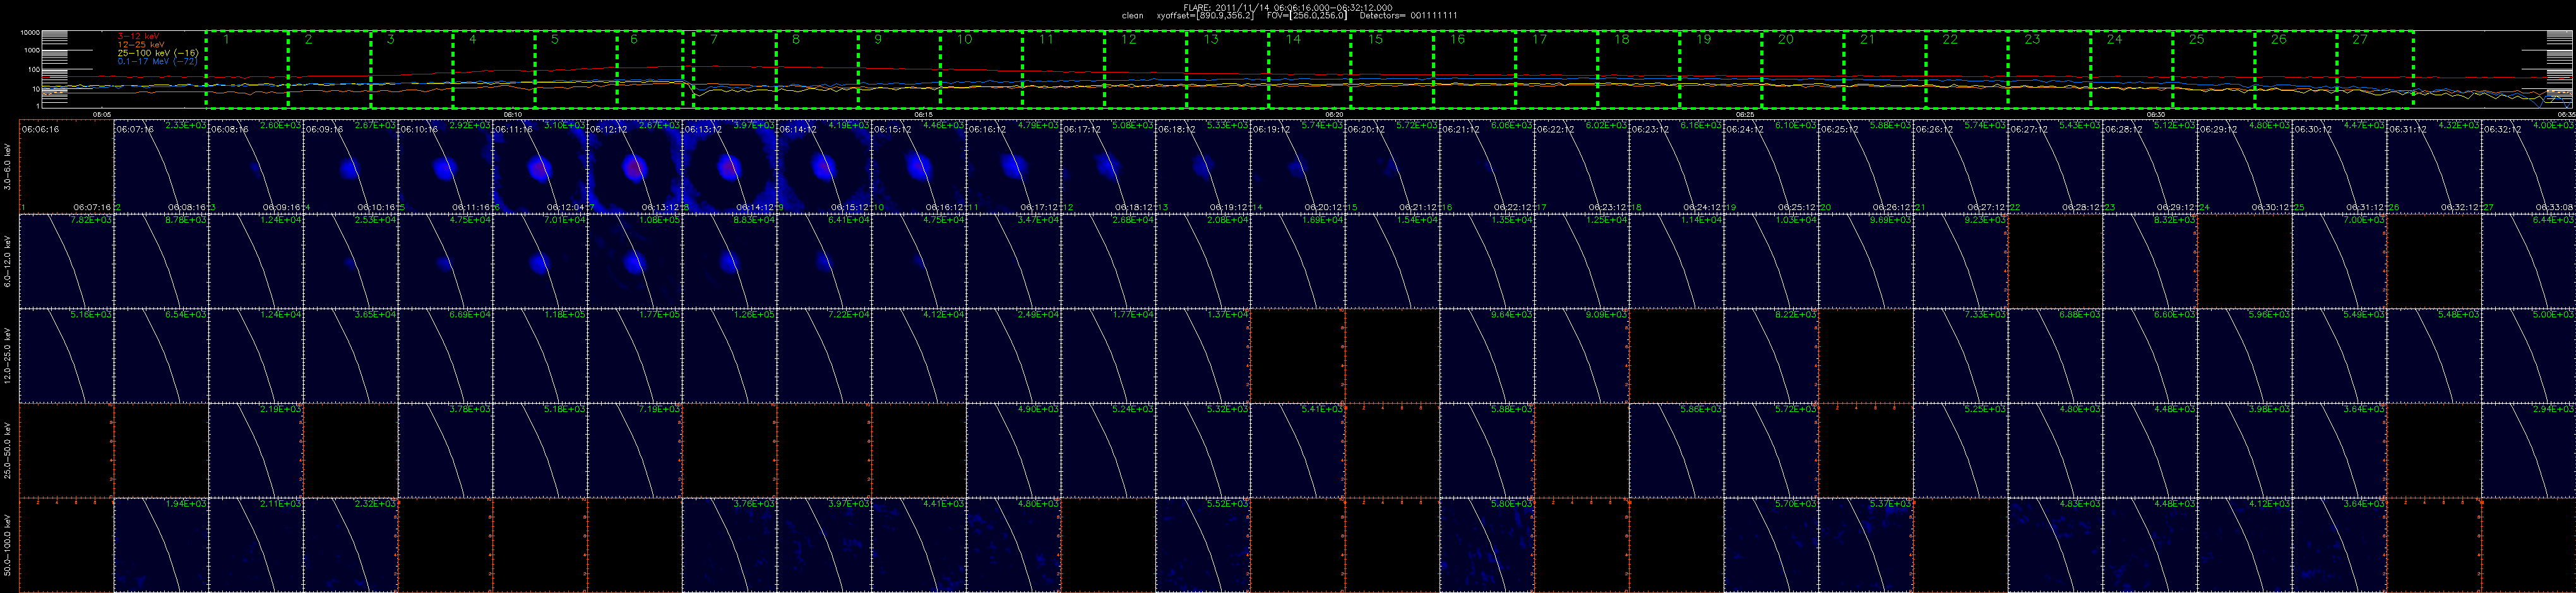Click the Detectors= 001111111 header text

point(1408,16)
